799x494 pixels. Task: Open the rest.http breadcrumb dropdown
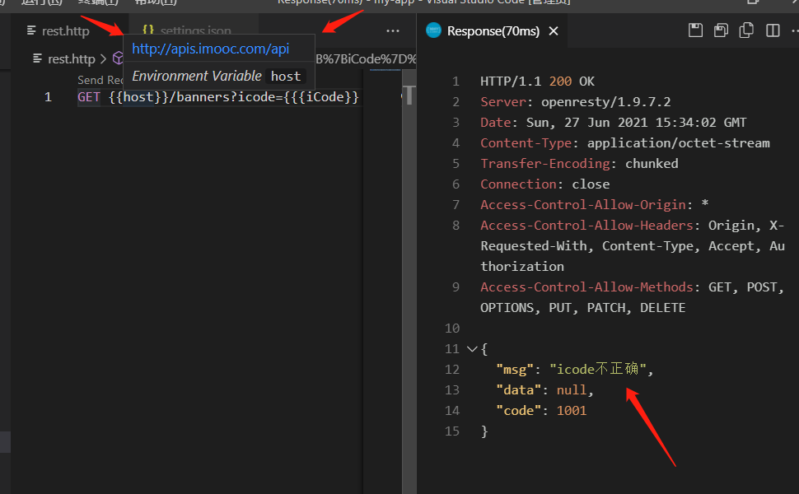(71, 58)
